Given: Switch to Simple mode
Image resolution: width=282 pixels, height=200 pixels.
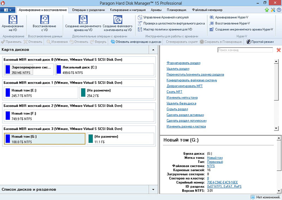Looking at the screenshot, I should [x=260, y=41].
